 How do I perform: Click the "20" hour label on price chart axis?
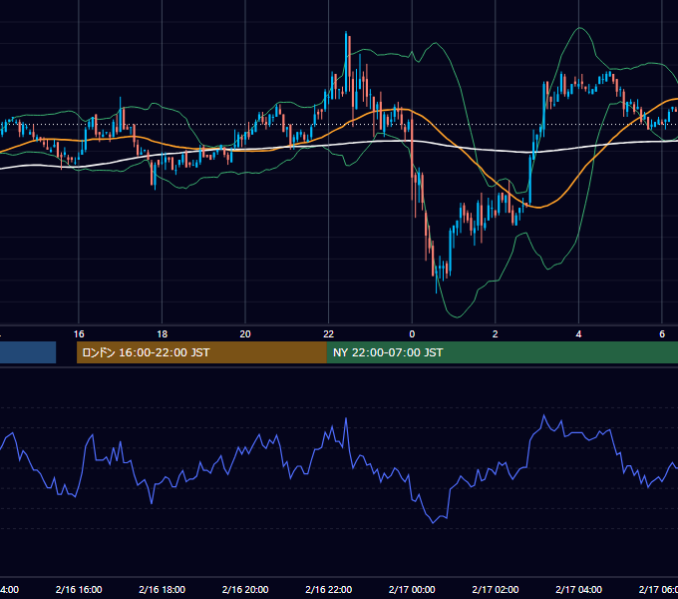(x=245, y=334)
